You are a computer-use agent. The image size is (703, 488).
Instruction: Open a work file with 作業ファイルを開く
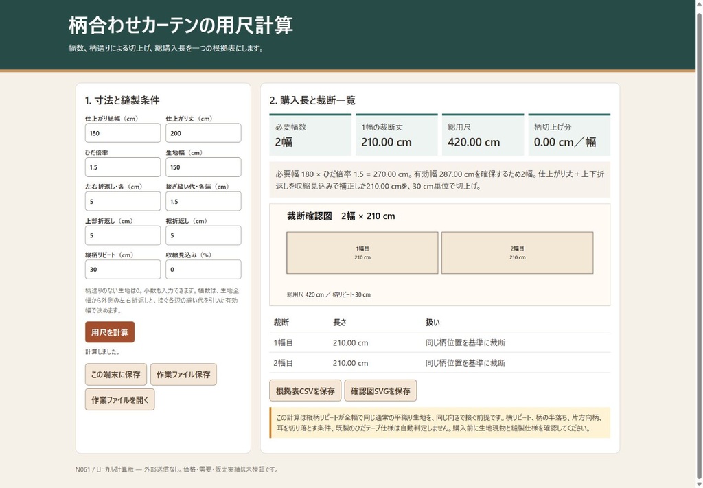[x=119, y=399]
